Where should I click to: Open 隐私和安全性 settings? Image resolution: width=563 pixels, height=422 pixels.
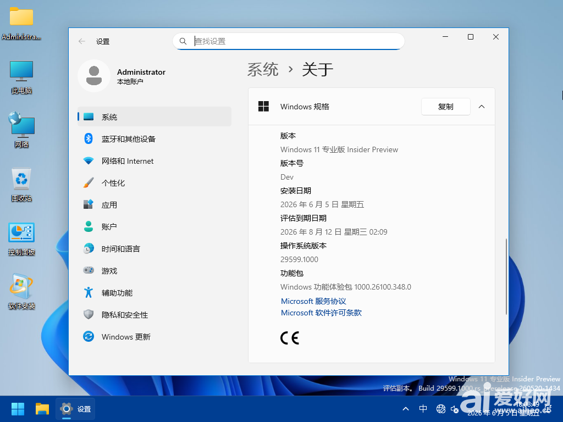pyautogui.click(x=154, y=314)
